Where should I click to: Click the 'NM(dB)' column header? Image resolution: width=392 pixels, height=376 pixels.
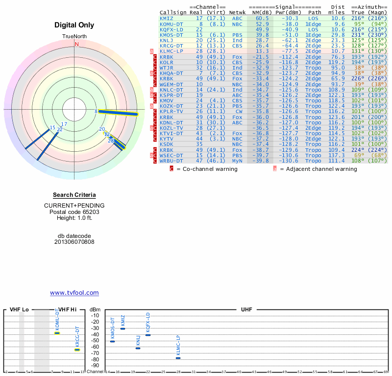click(x=262, y=13)
